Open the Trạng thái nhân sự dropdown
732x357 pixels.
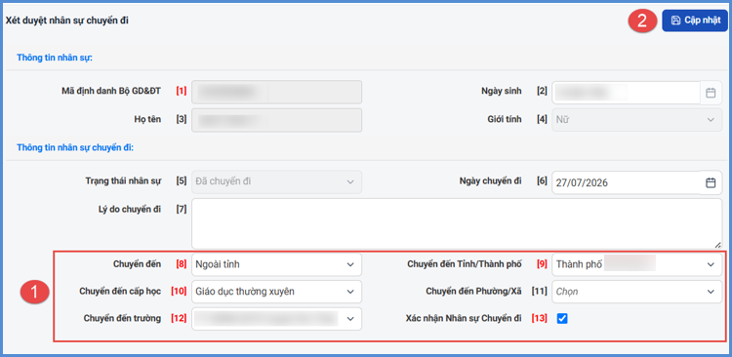pos(276,182)
